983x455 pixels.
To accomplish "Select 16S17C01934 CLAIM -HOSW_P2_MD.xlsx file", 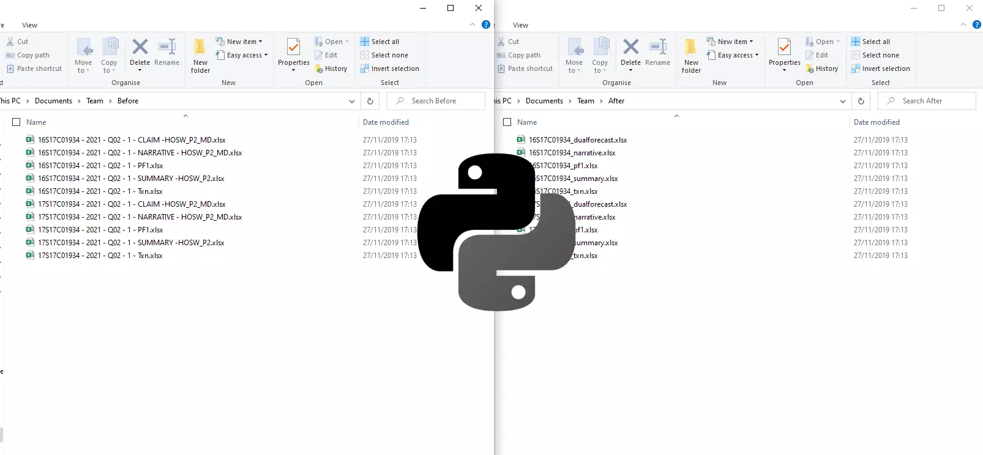I will click(126, 140).
